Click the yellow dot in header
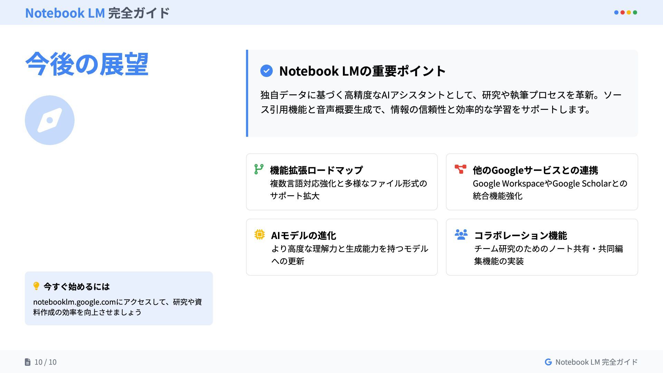The height and width of the screenshot is (373, 663). (x=629, y=12)
